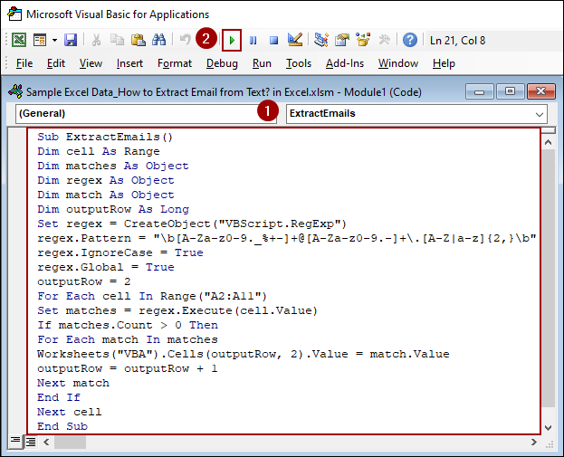
Task: Click the Insert UserForm toolbar icon
Action: tap(40, 40)
